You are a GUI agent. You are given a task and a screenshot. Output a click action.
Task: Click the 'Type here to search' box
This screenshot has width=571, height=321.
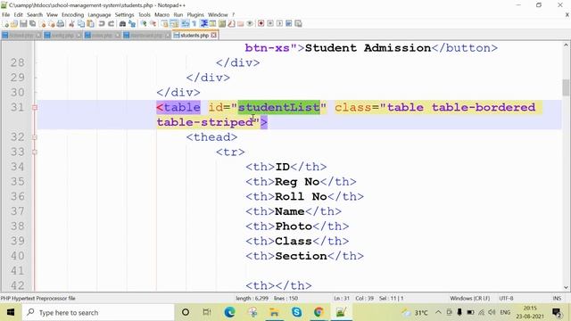click(x=98, y=312)
